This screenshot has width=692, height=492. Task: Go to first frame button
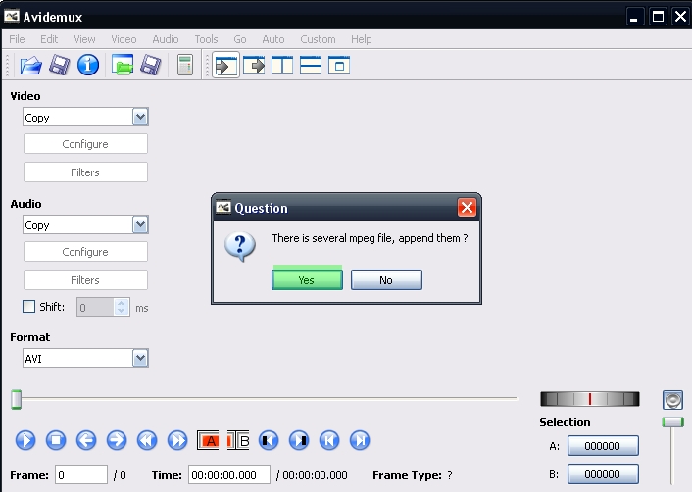point(329,440)
